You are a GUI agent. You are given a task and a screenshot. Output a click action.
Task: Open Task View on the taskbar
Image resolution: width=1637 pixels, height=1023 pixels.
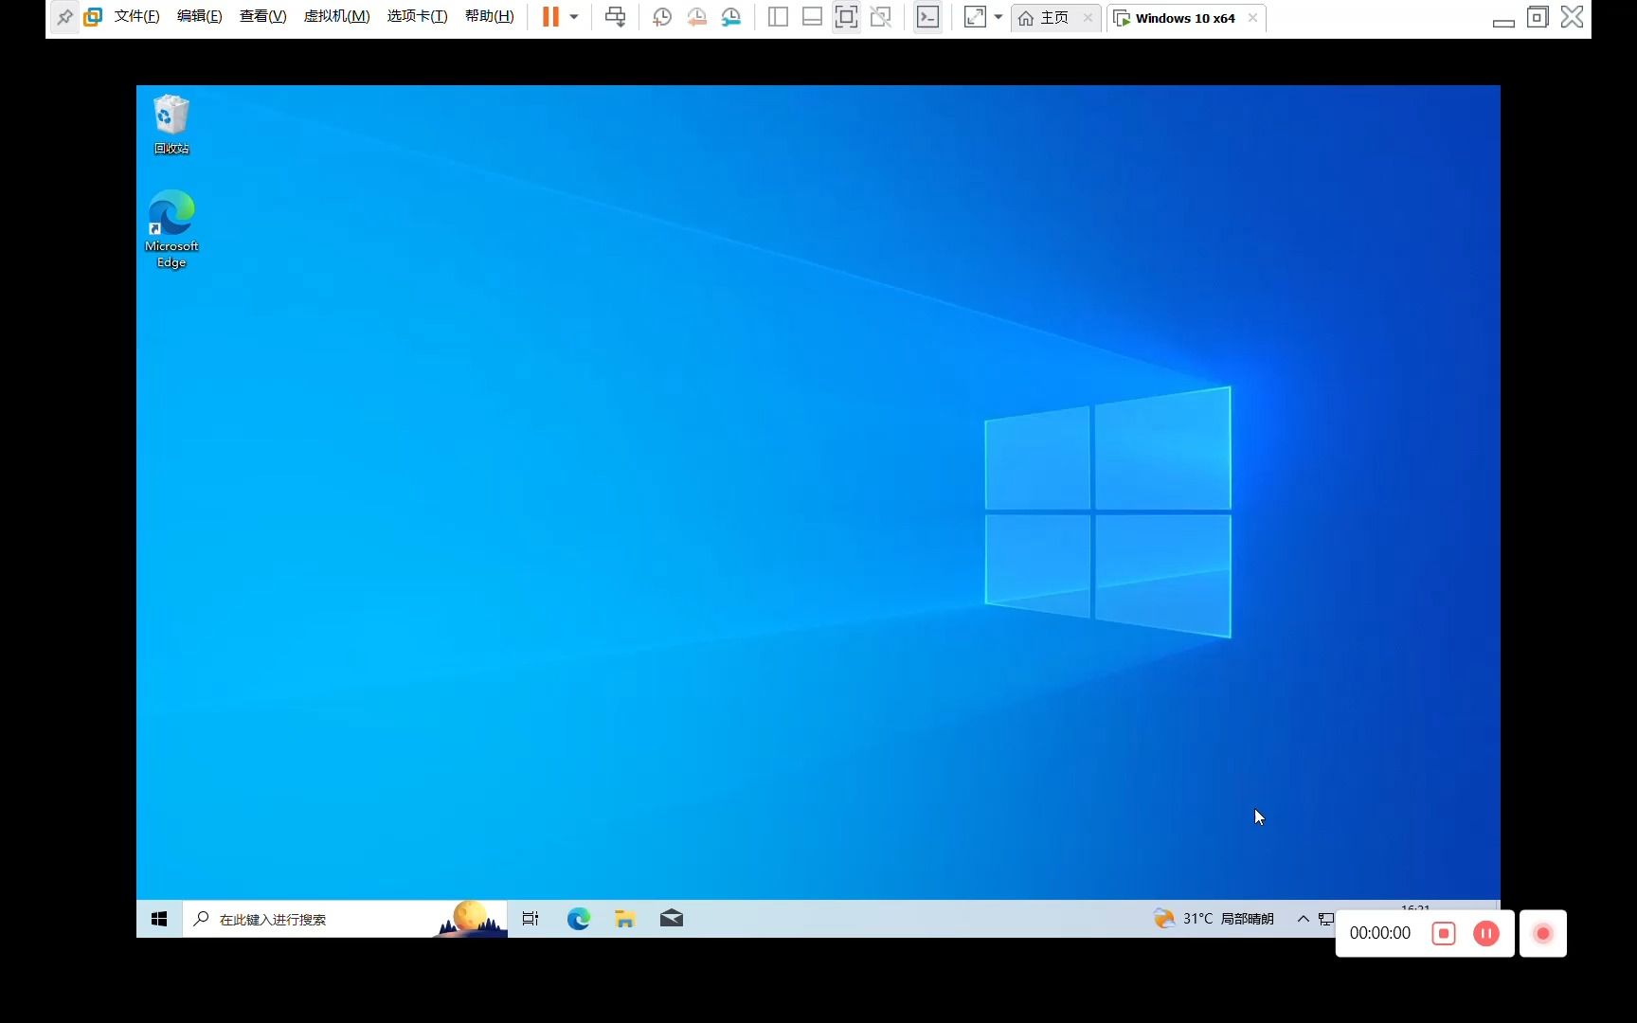click(531, 919)
